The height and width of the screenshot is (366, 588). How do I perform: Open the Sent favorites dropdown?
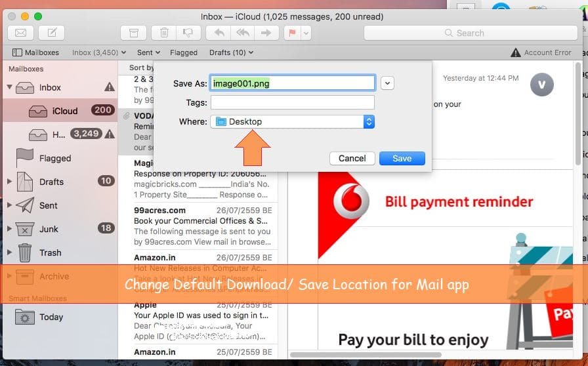[x=148, y=52]
